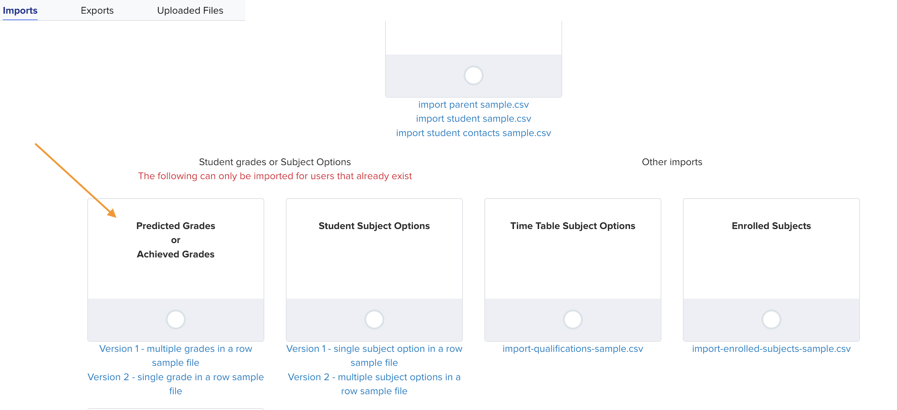Viewport: 897px width, 410px height.
Task: Select the Student Subject Options radio button
Action: (x=374, y=320)
